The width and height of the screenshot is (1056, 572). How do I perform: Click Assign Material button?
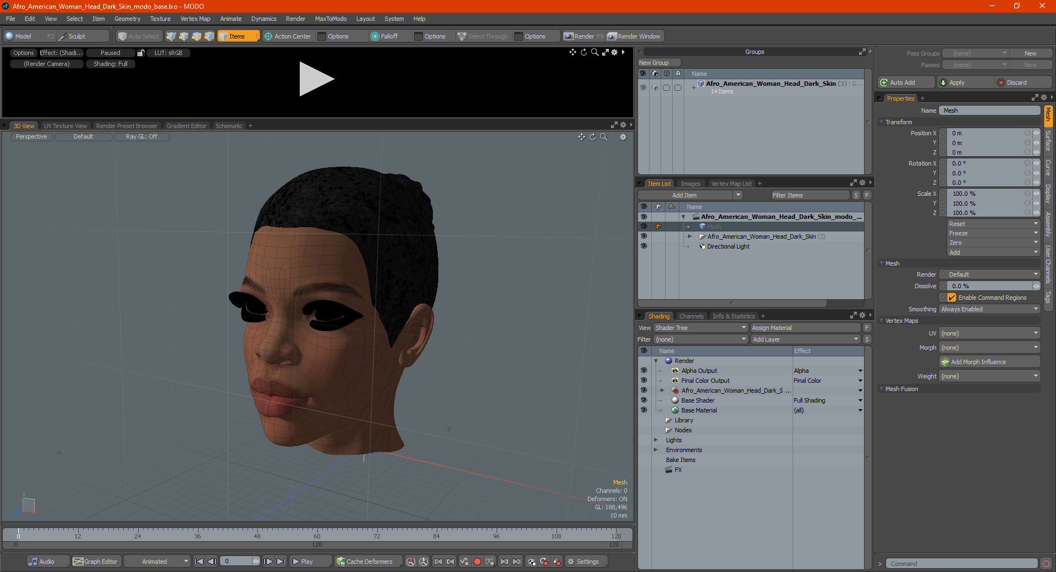pyautogui.click(x=805, y=328)
